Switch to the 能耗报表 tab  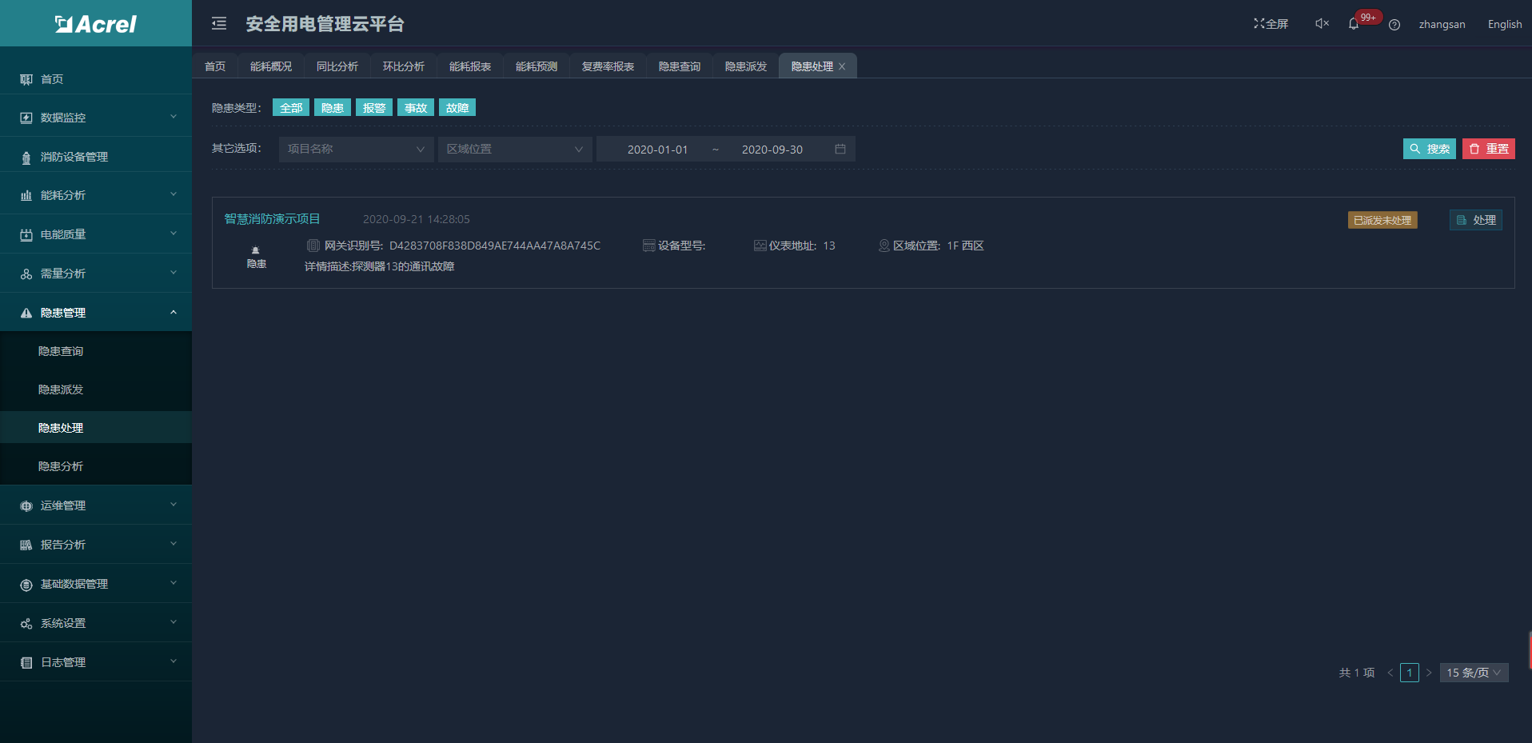point(470,66)
